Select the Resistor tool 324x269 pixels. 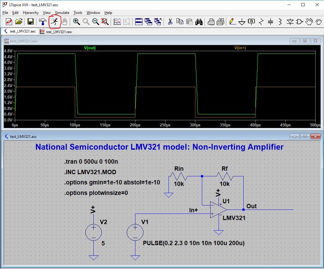point(261,21)
